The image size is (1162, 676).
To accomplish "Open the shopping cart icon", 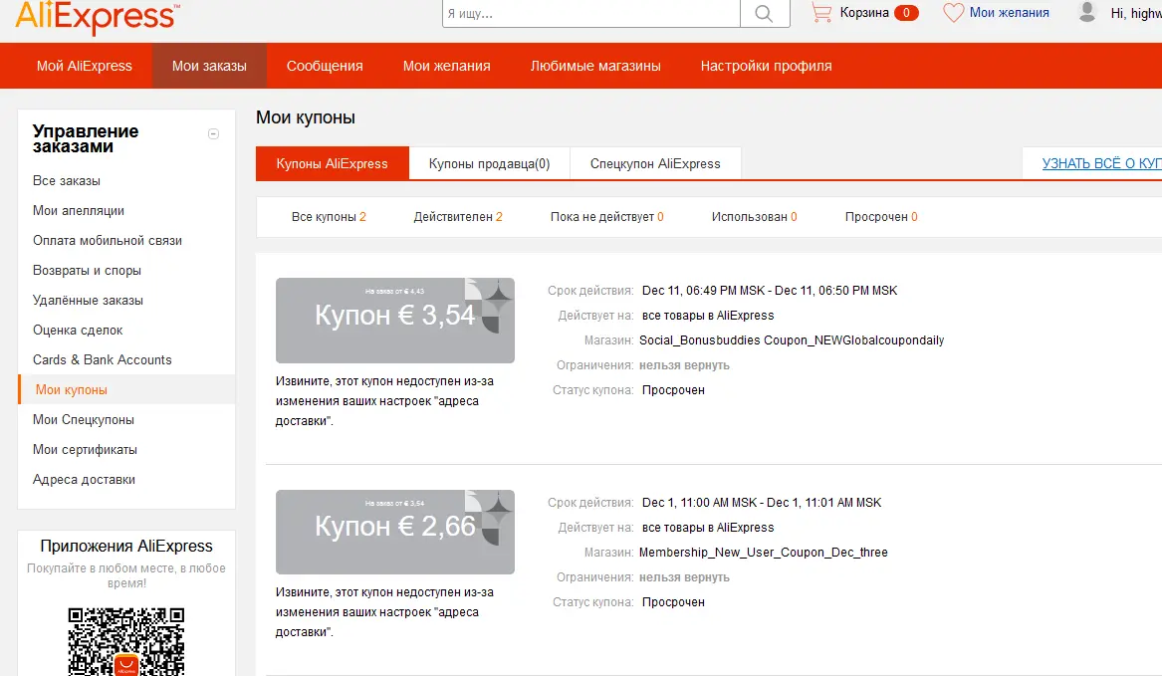I will pos(821,13).
